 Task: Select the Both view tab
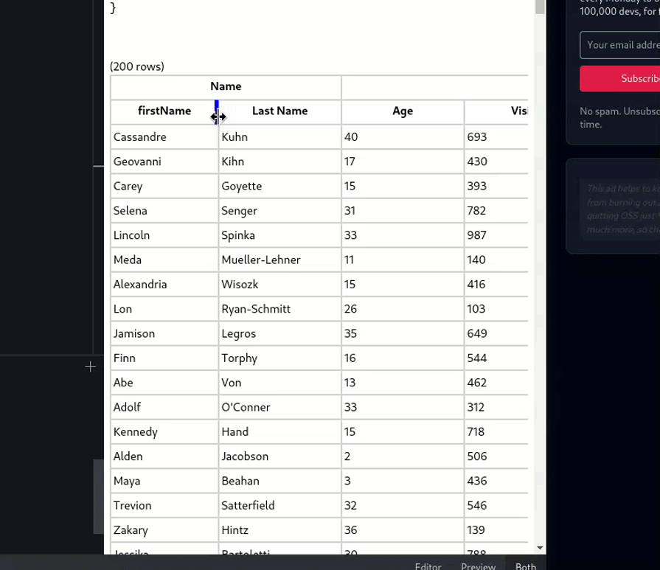[526, 566]
